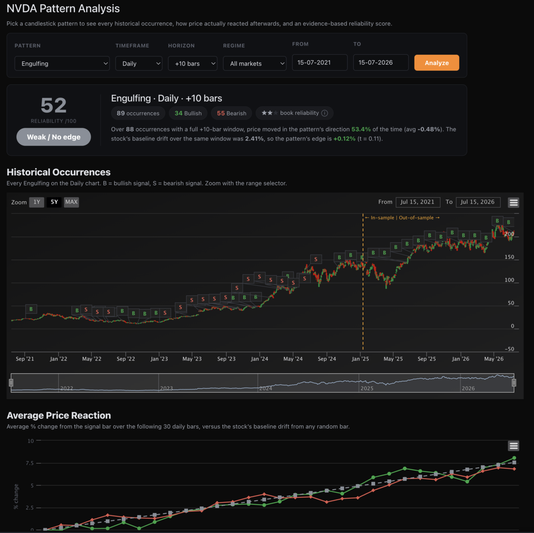This screenshot has height=533, width=534.
Task: Click the last green point on the reaction chart
Action: coord(514,458)
